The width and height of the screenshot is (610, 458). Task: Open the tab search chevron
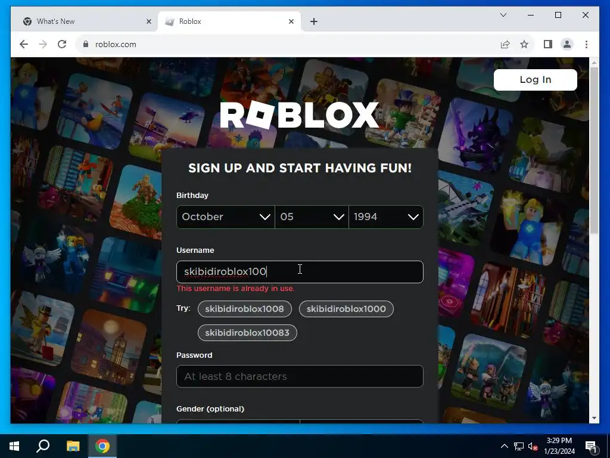tap(503, 15)
